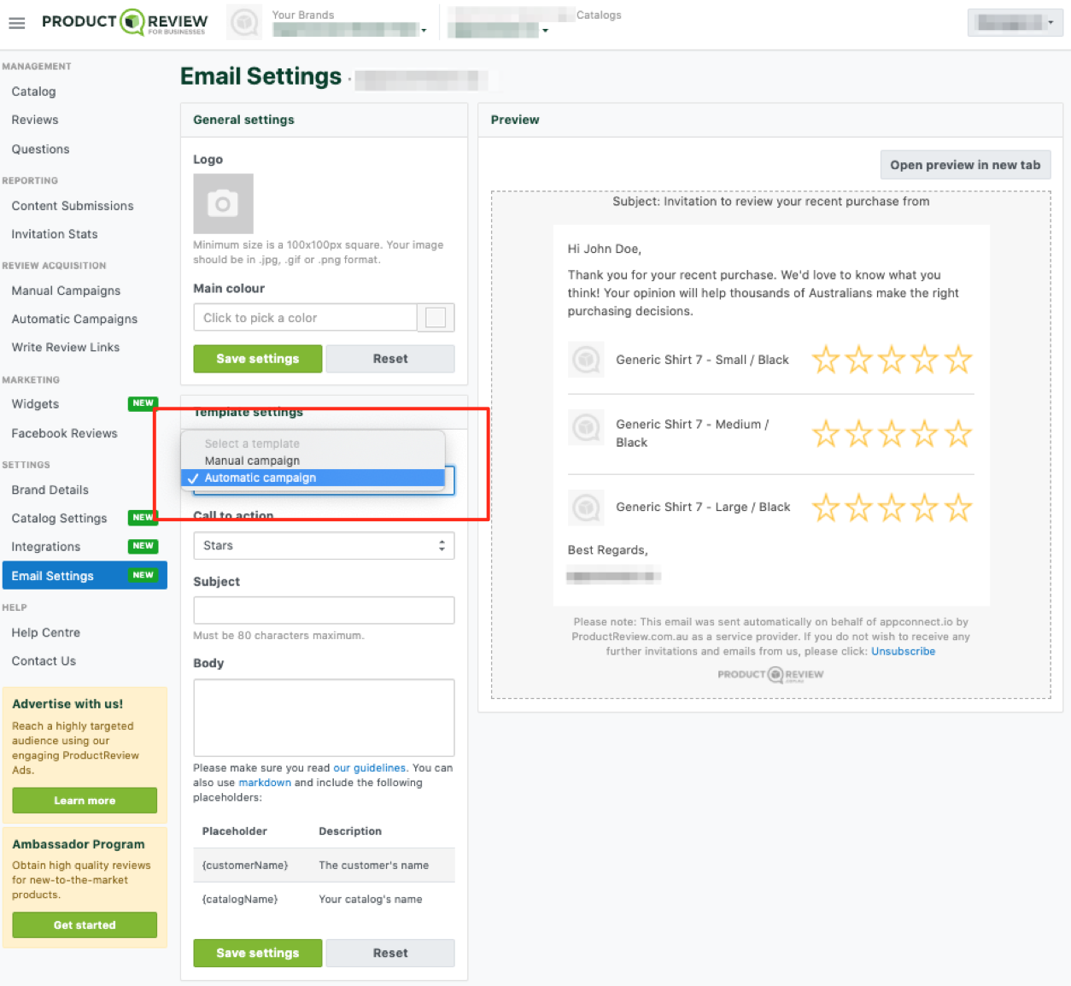
Task: Rate Large / Black shirt one star
Action: coord(825,508)
